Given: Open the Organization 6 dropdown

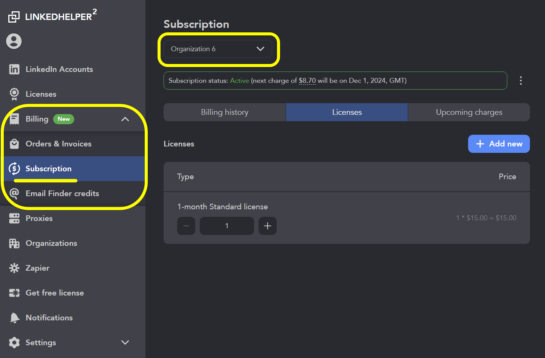Looking at the screenshot, I should click(x=219, y=49).
